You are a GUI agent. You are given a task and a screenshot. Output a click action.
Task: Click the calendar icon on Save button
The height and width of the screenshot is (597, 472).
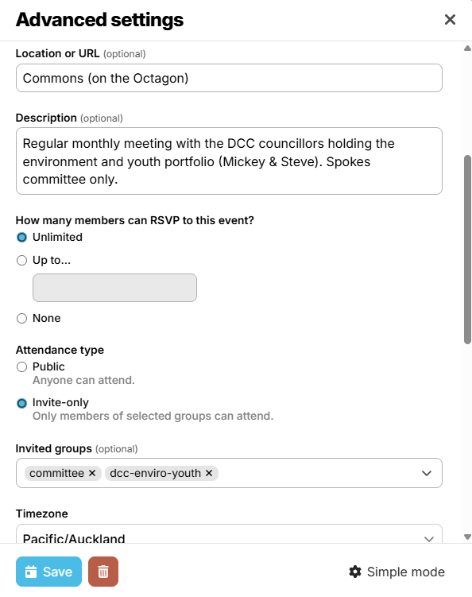tap(31, 572)
